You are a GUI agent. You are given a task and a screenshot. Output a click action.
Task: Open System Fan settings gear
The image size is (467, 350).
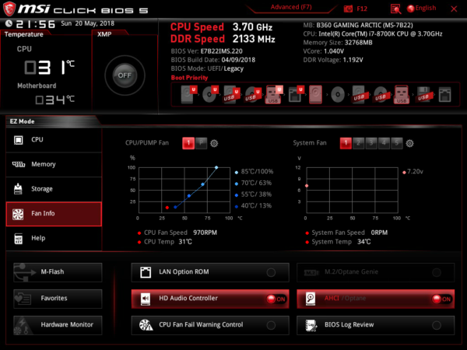[410, 143]
